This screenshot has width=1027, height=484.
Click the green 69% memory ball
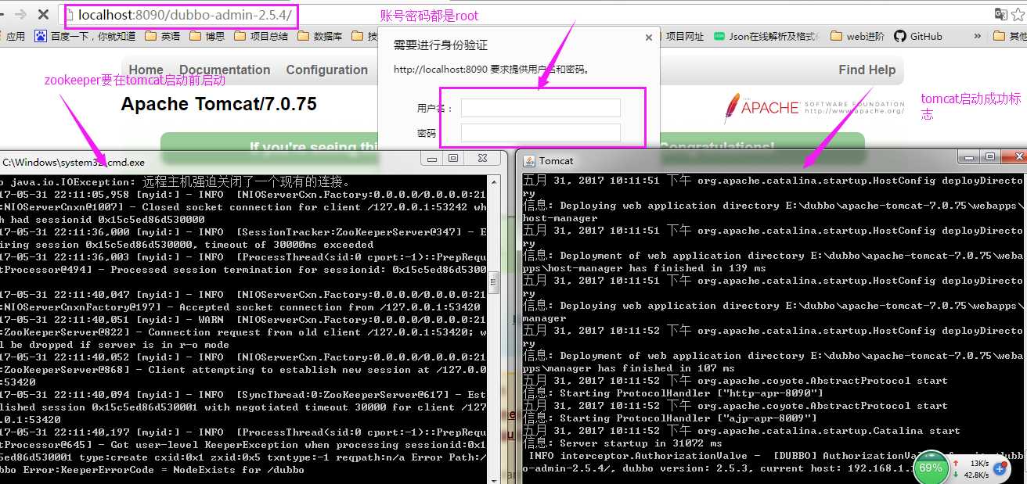pyautogui.click(x=931, y=468)
